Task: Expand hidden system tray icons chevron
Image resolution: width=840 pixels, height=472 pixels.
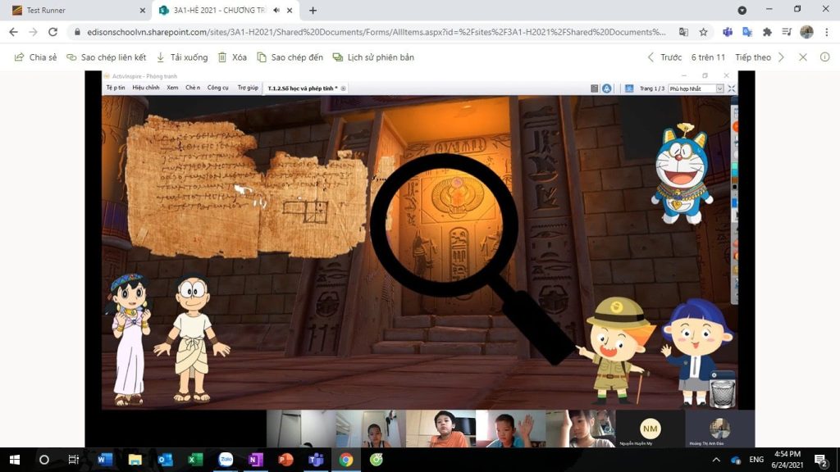Action: 716,460
